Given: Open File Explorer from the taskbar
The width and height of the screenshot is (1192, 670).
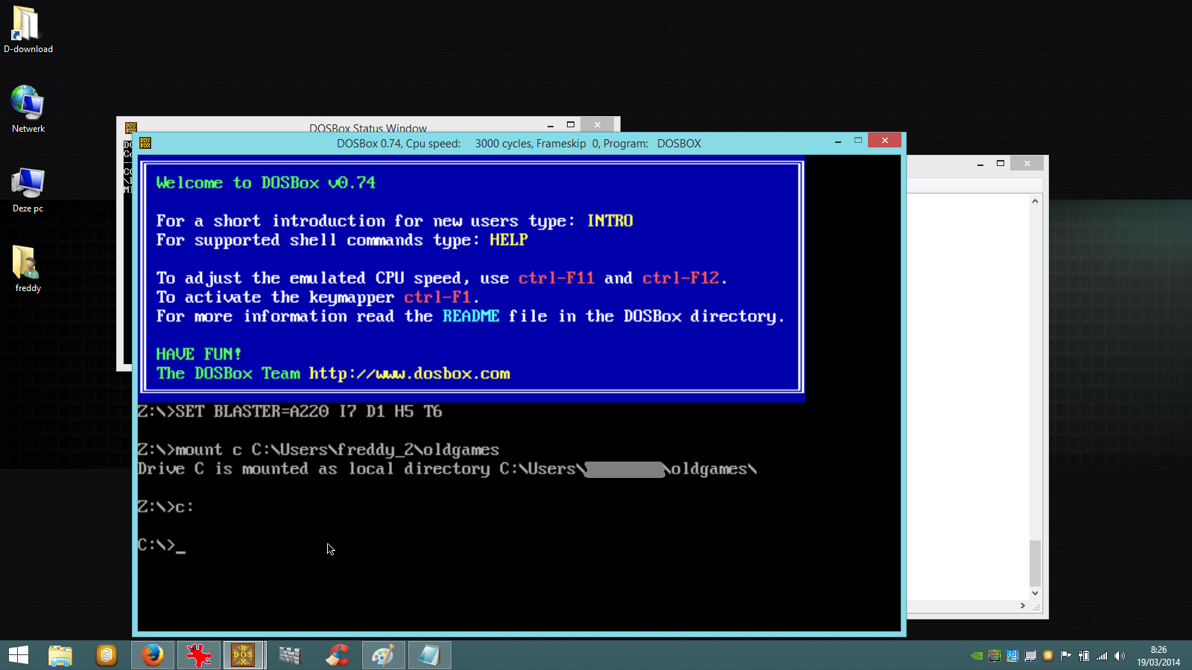Looking at the screenshot, I should [60, 655].
